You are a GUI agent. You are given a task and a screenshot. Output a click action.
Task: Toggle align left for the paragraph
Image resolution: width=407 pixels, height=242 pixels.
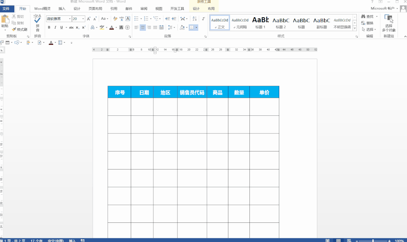(136, 27)
